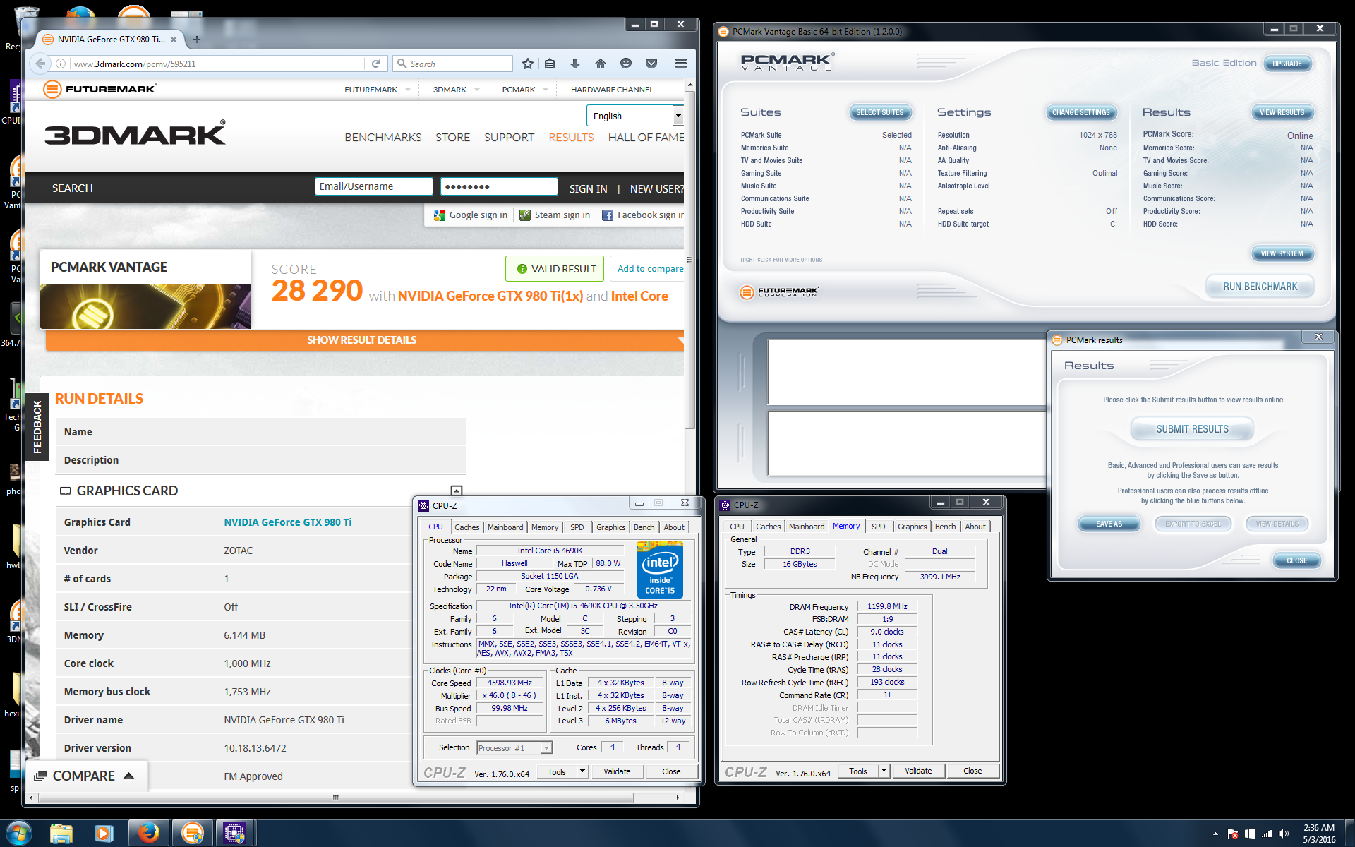
Task: Click the UPGRADE button in PCMark Vantage
Action: click(x=1287, y=64)
